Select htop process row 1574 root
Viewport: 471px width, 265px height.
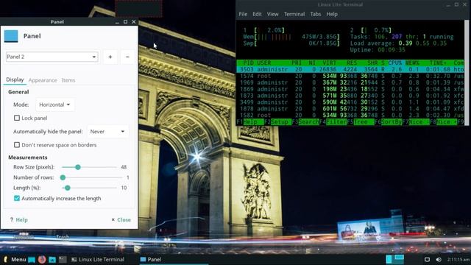point(350,76)
